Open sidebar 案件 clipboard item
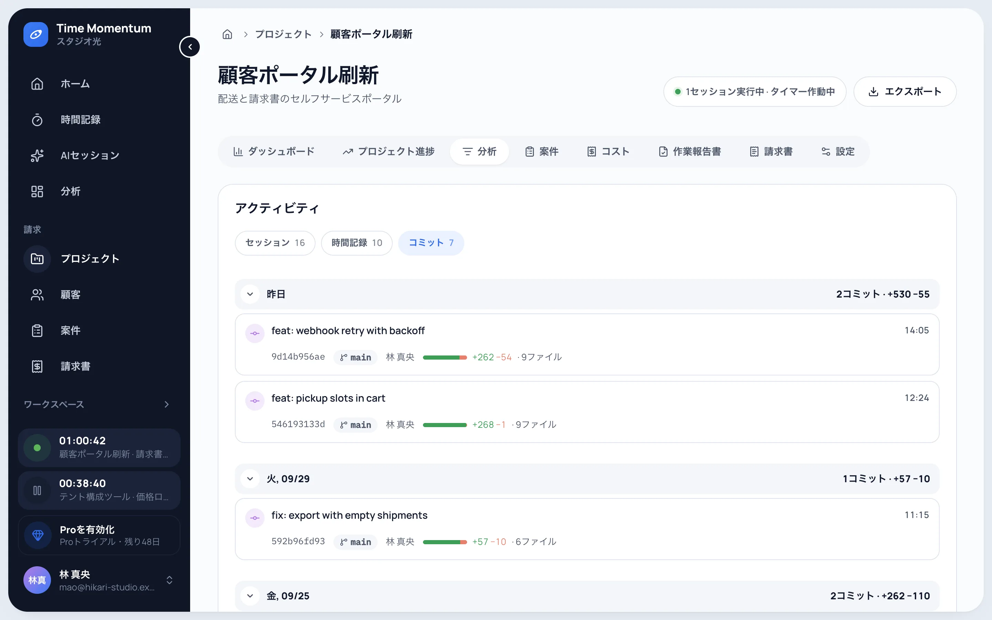Screen dimensions: 992x620 click(99, 331)
